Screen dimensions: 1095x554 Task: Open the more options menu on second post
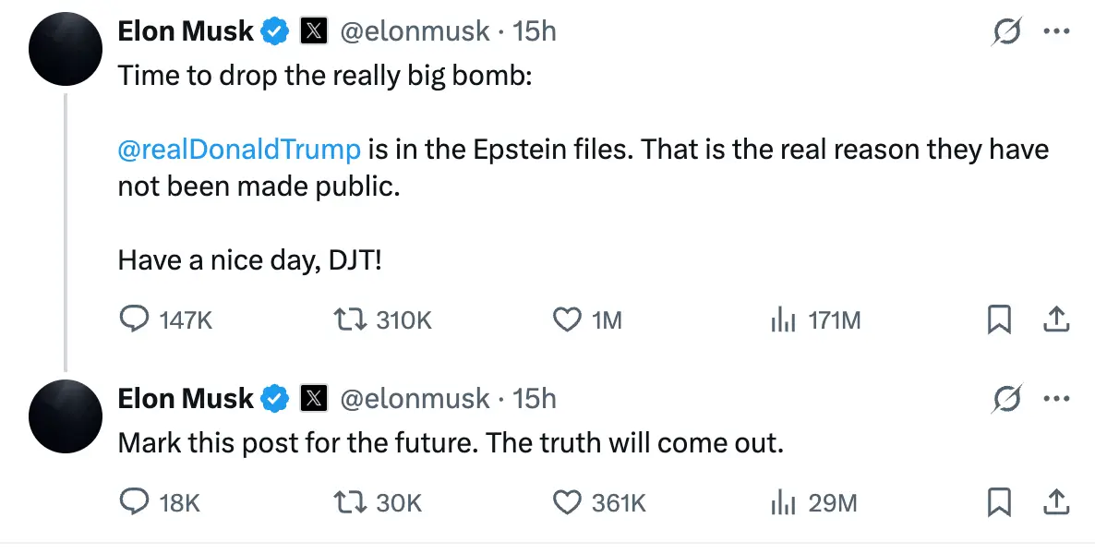click(x=1056, y=398)
